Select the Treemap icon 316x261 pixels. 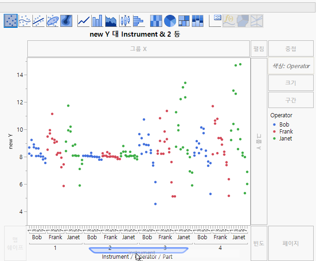184,21
